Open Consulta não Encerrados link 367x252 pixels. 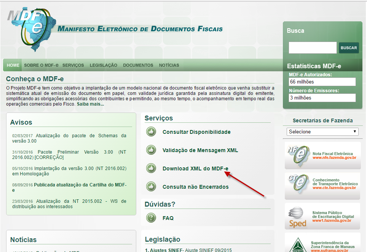[x=196, y=187]
